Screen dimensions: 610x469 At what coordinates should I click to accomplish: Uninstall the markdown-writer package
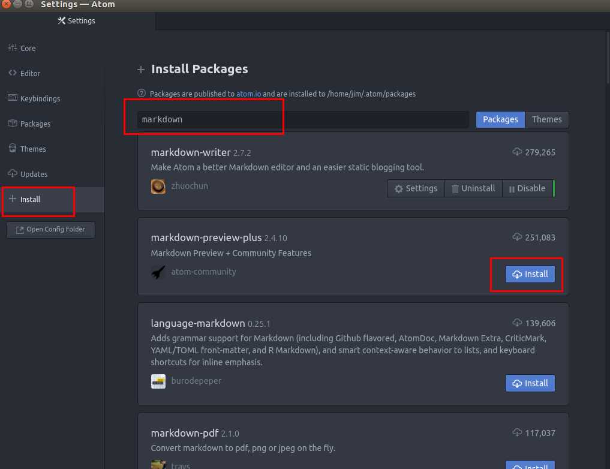click(473, 188)
